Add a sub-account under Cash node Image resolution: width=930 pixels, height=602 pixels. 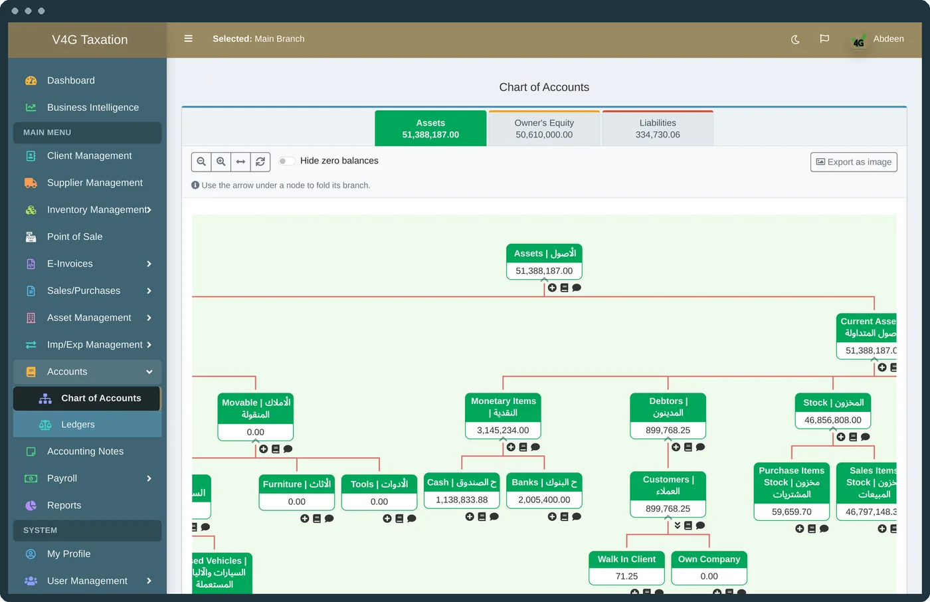pyautogui.click(x=470, y=516)
